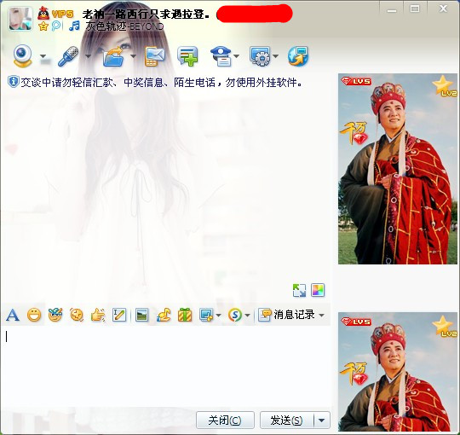Expand 消息记录 dropdown arrow

point(321,316)
